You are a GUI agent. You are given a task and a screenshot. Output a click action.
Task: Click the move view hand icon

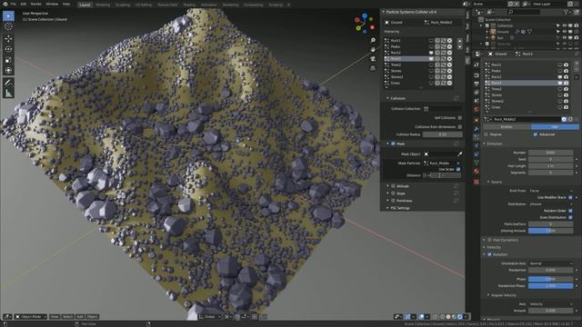[373, 50]
